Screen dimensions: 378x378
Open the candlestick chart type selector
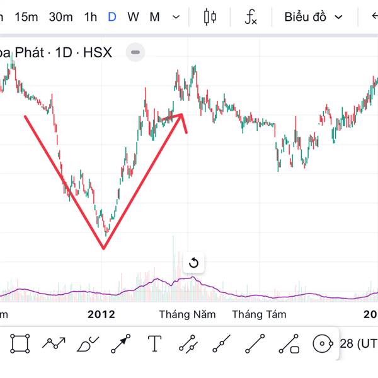click(210, 17)
